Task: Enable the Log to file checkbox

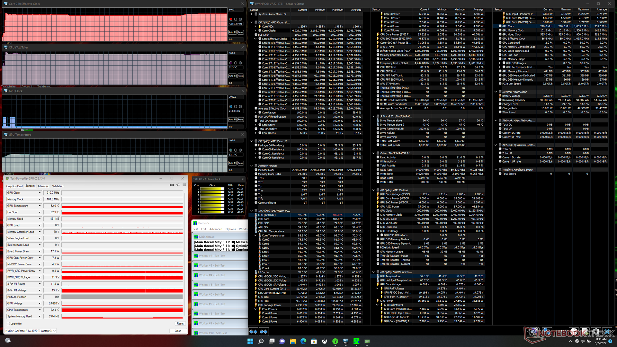Action: (9, 324)
